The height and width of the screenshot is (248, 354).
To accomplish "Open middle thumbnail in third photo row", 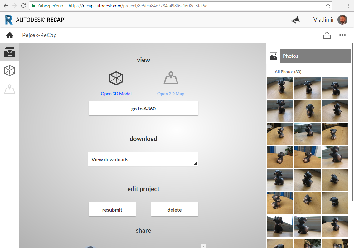I will pyautogui.click(x=307, y=134).
